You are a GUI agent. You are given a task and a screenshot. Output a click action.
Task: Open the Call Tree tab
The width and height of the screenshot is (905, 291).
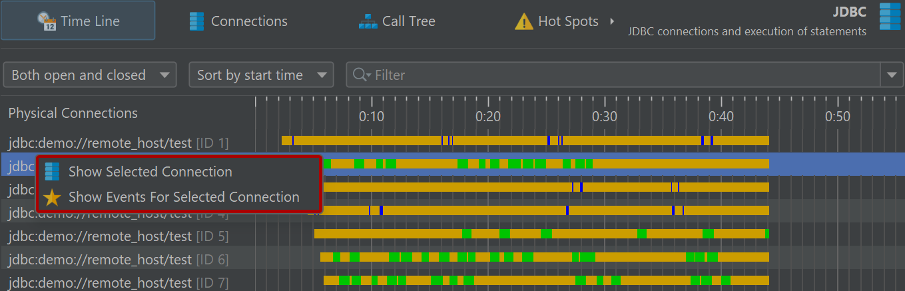397,21
